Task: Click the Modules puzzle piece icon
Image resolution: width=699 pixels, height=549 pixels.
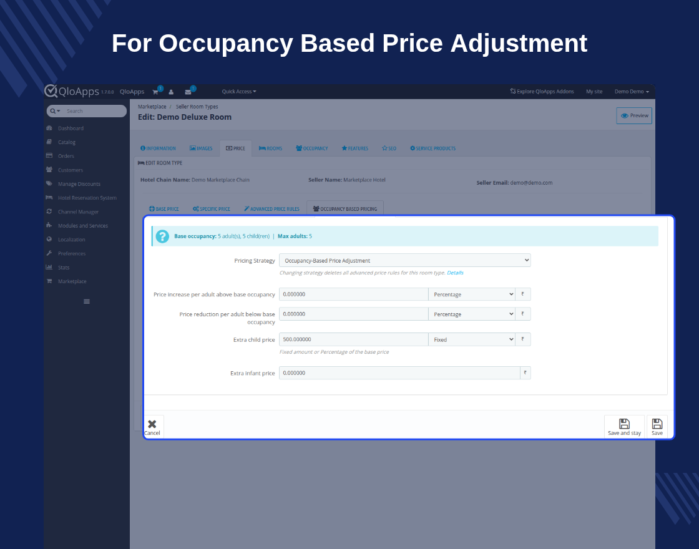Action: click(x=49, y=225)
